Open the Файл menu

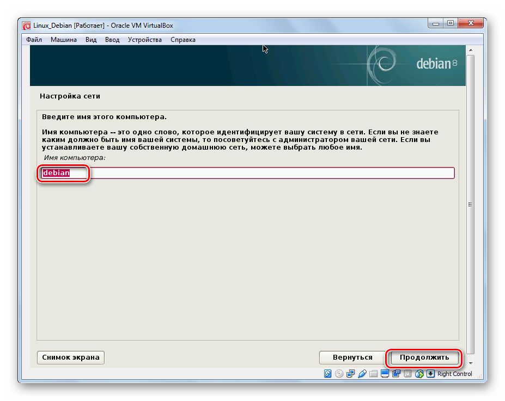click(34, 40)
